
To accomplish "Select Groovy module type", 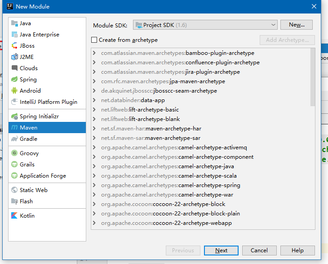I will tap(47, 153).
